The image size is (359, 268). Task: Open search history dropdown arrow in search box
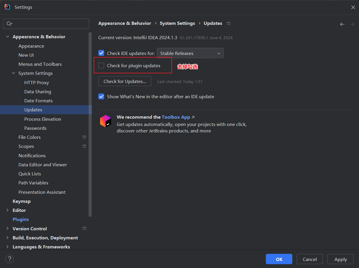tap(12, 24)
